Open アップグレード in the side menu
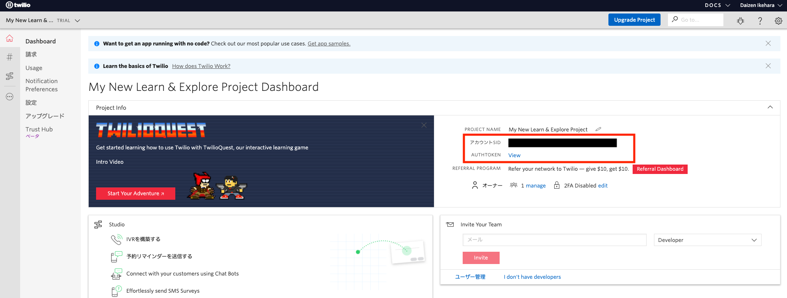 [x=45, y=116]
